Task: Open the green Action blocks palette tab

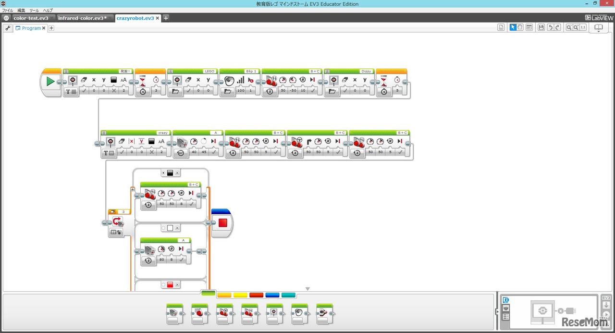Action: coord(208,294)
